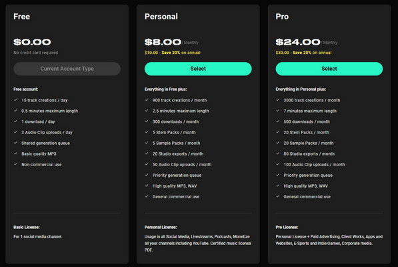This screenshot has width=398, height=267.
Task: Click the General commercial use item under Personal
Action: click(176, 197)
